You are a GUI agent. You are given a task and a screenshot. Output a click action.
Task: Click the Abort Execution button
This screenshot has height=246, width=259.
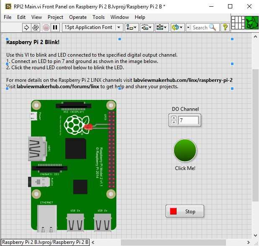click(46, 27)
